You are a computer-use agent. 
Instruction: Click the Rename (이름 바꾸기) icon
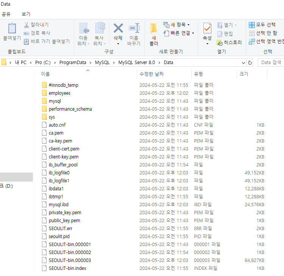(x=134, y=28)
